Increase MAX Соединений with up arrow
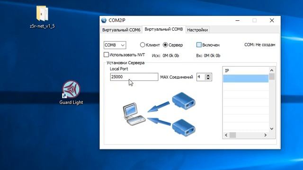 click(208, 76)
